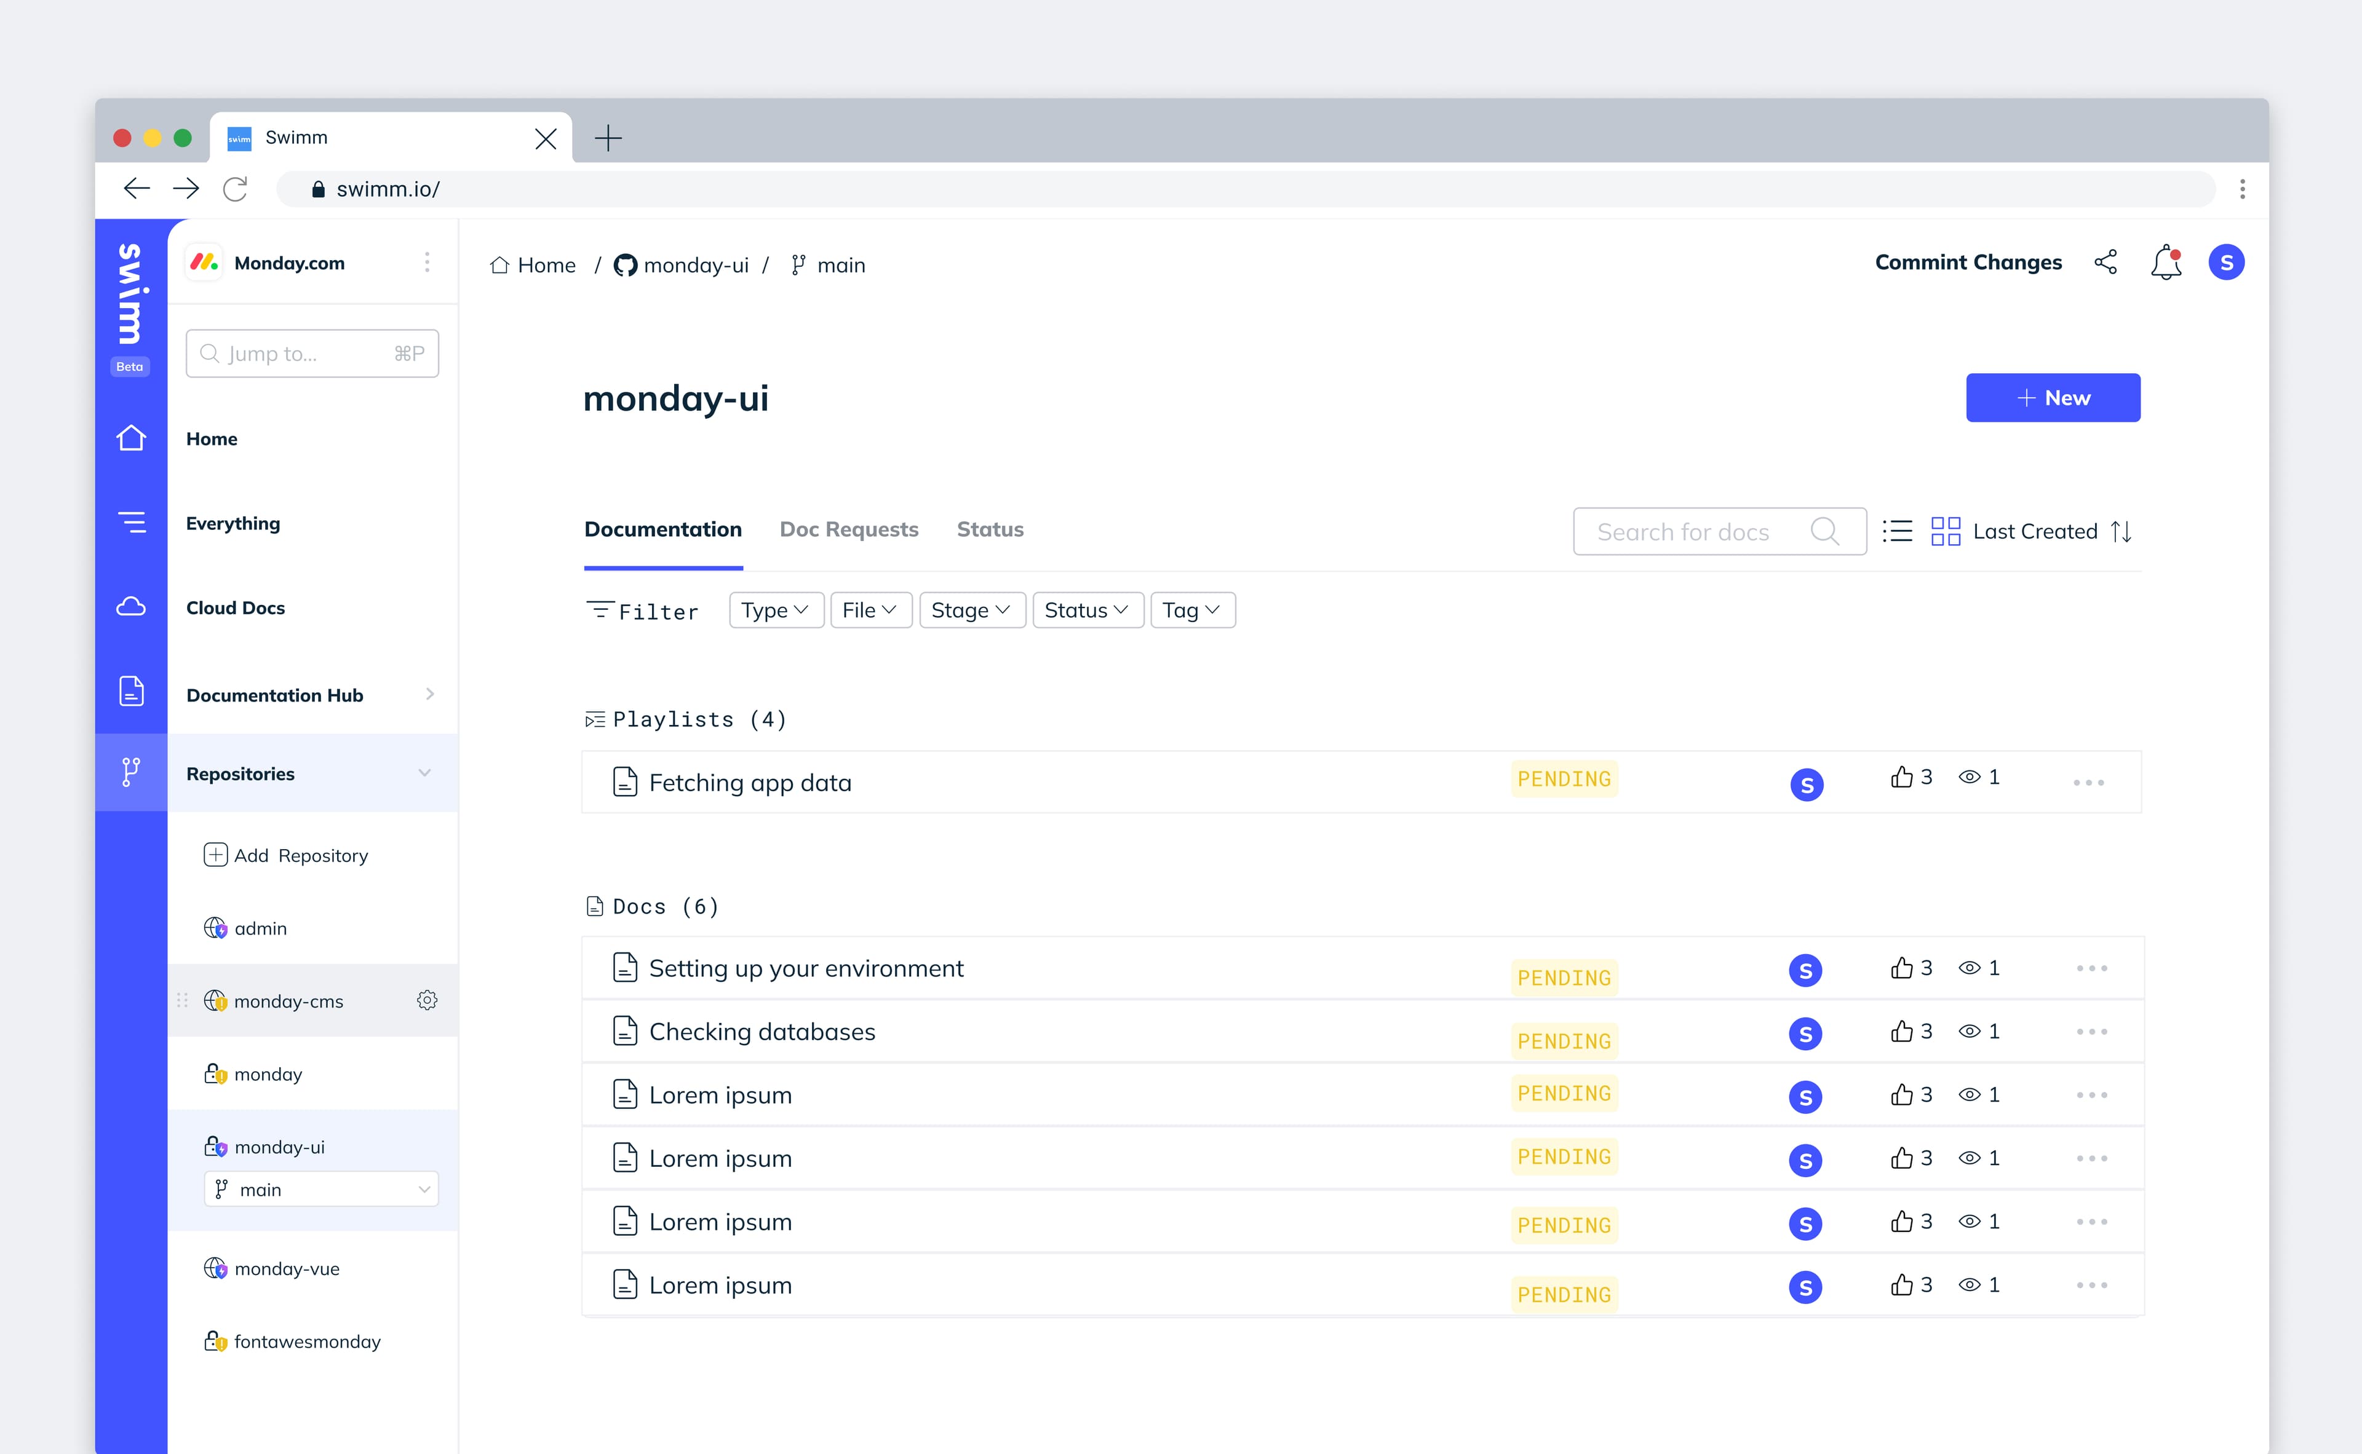Open the Tag filter dropdown

(1192, 610)
